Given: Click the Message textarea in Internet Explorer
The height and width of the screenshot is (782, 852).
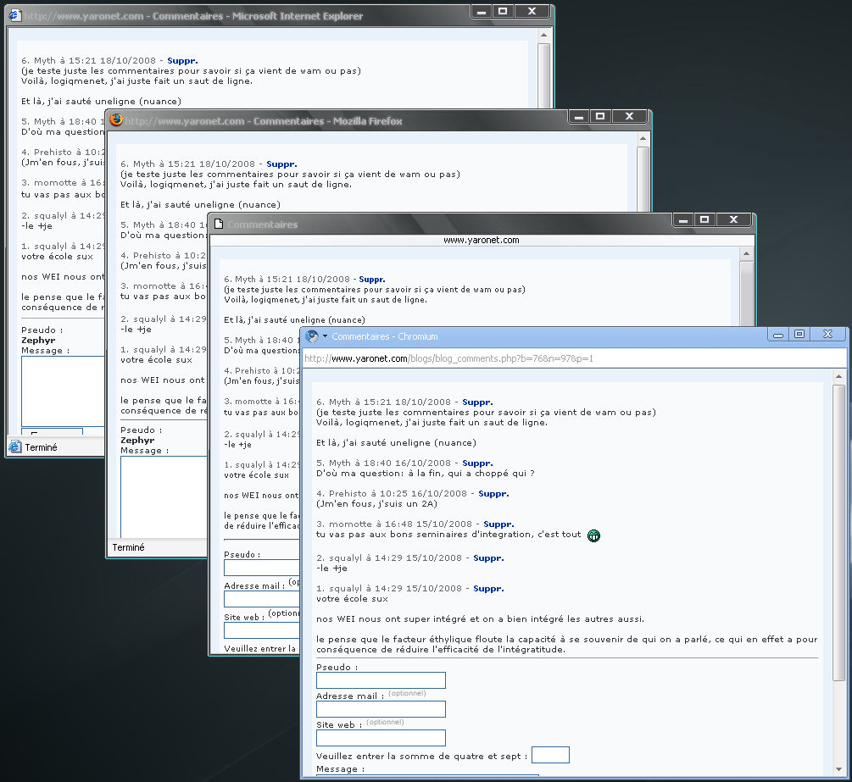Looking at the screenshot, I should 63,390.
